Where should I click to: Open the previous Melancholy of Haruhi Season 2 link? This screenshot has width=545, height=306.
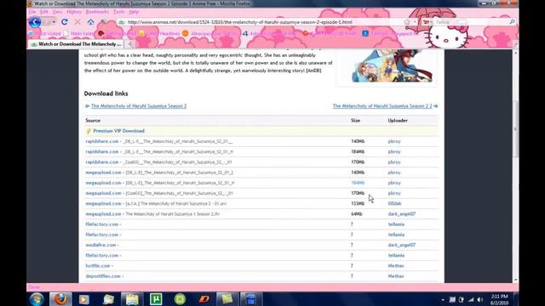pyautogui.click(x=139, y=105)
